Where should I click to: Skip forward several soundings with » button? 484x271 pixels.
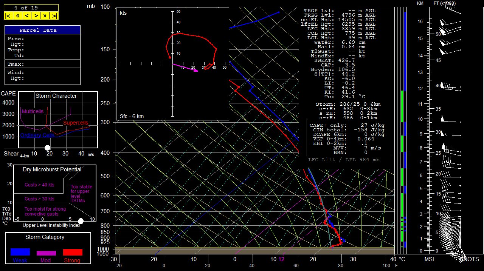tap(45, 16)
